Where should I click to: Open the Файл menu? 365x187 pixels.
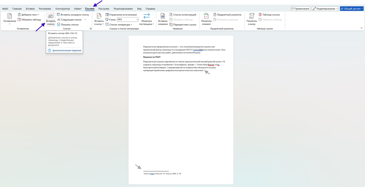tap(5, 9)
